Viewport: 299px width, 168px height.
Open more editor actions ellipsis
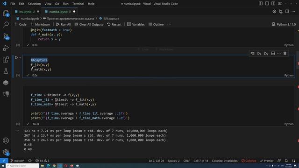tap(293, 12)
